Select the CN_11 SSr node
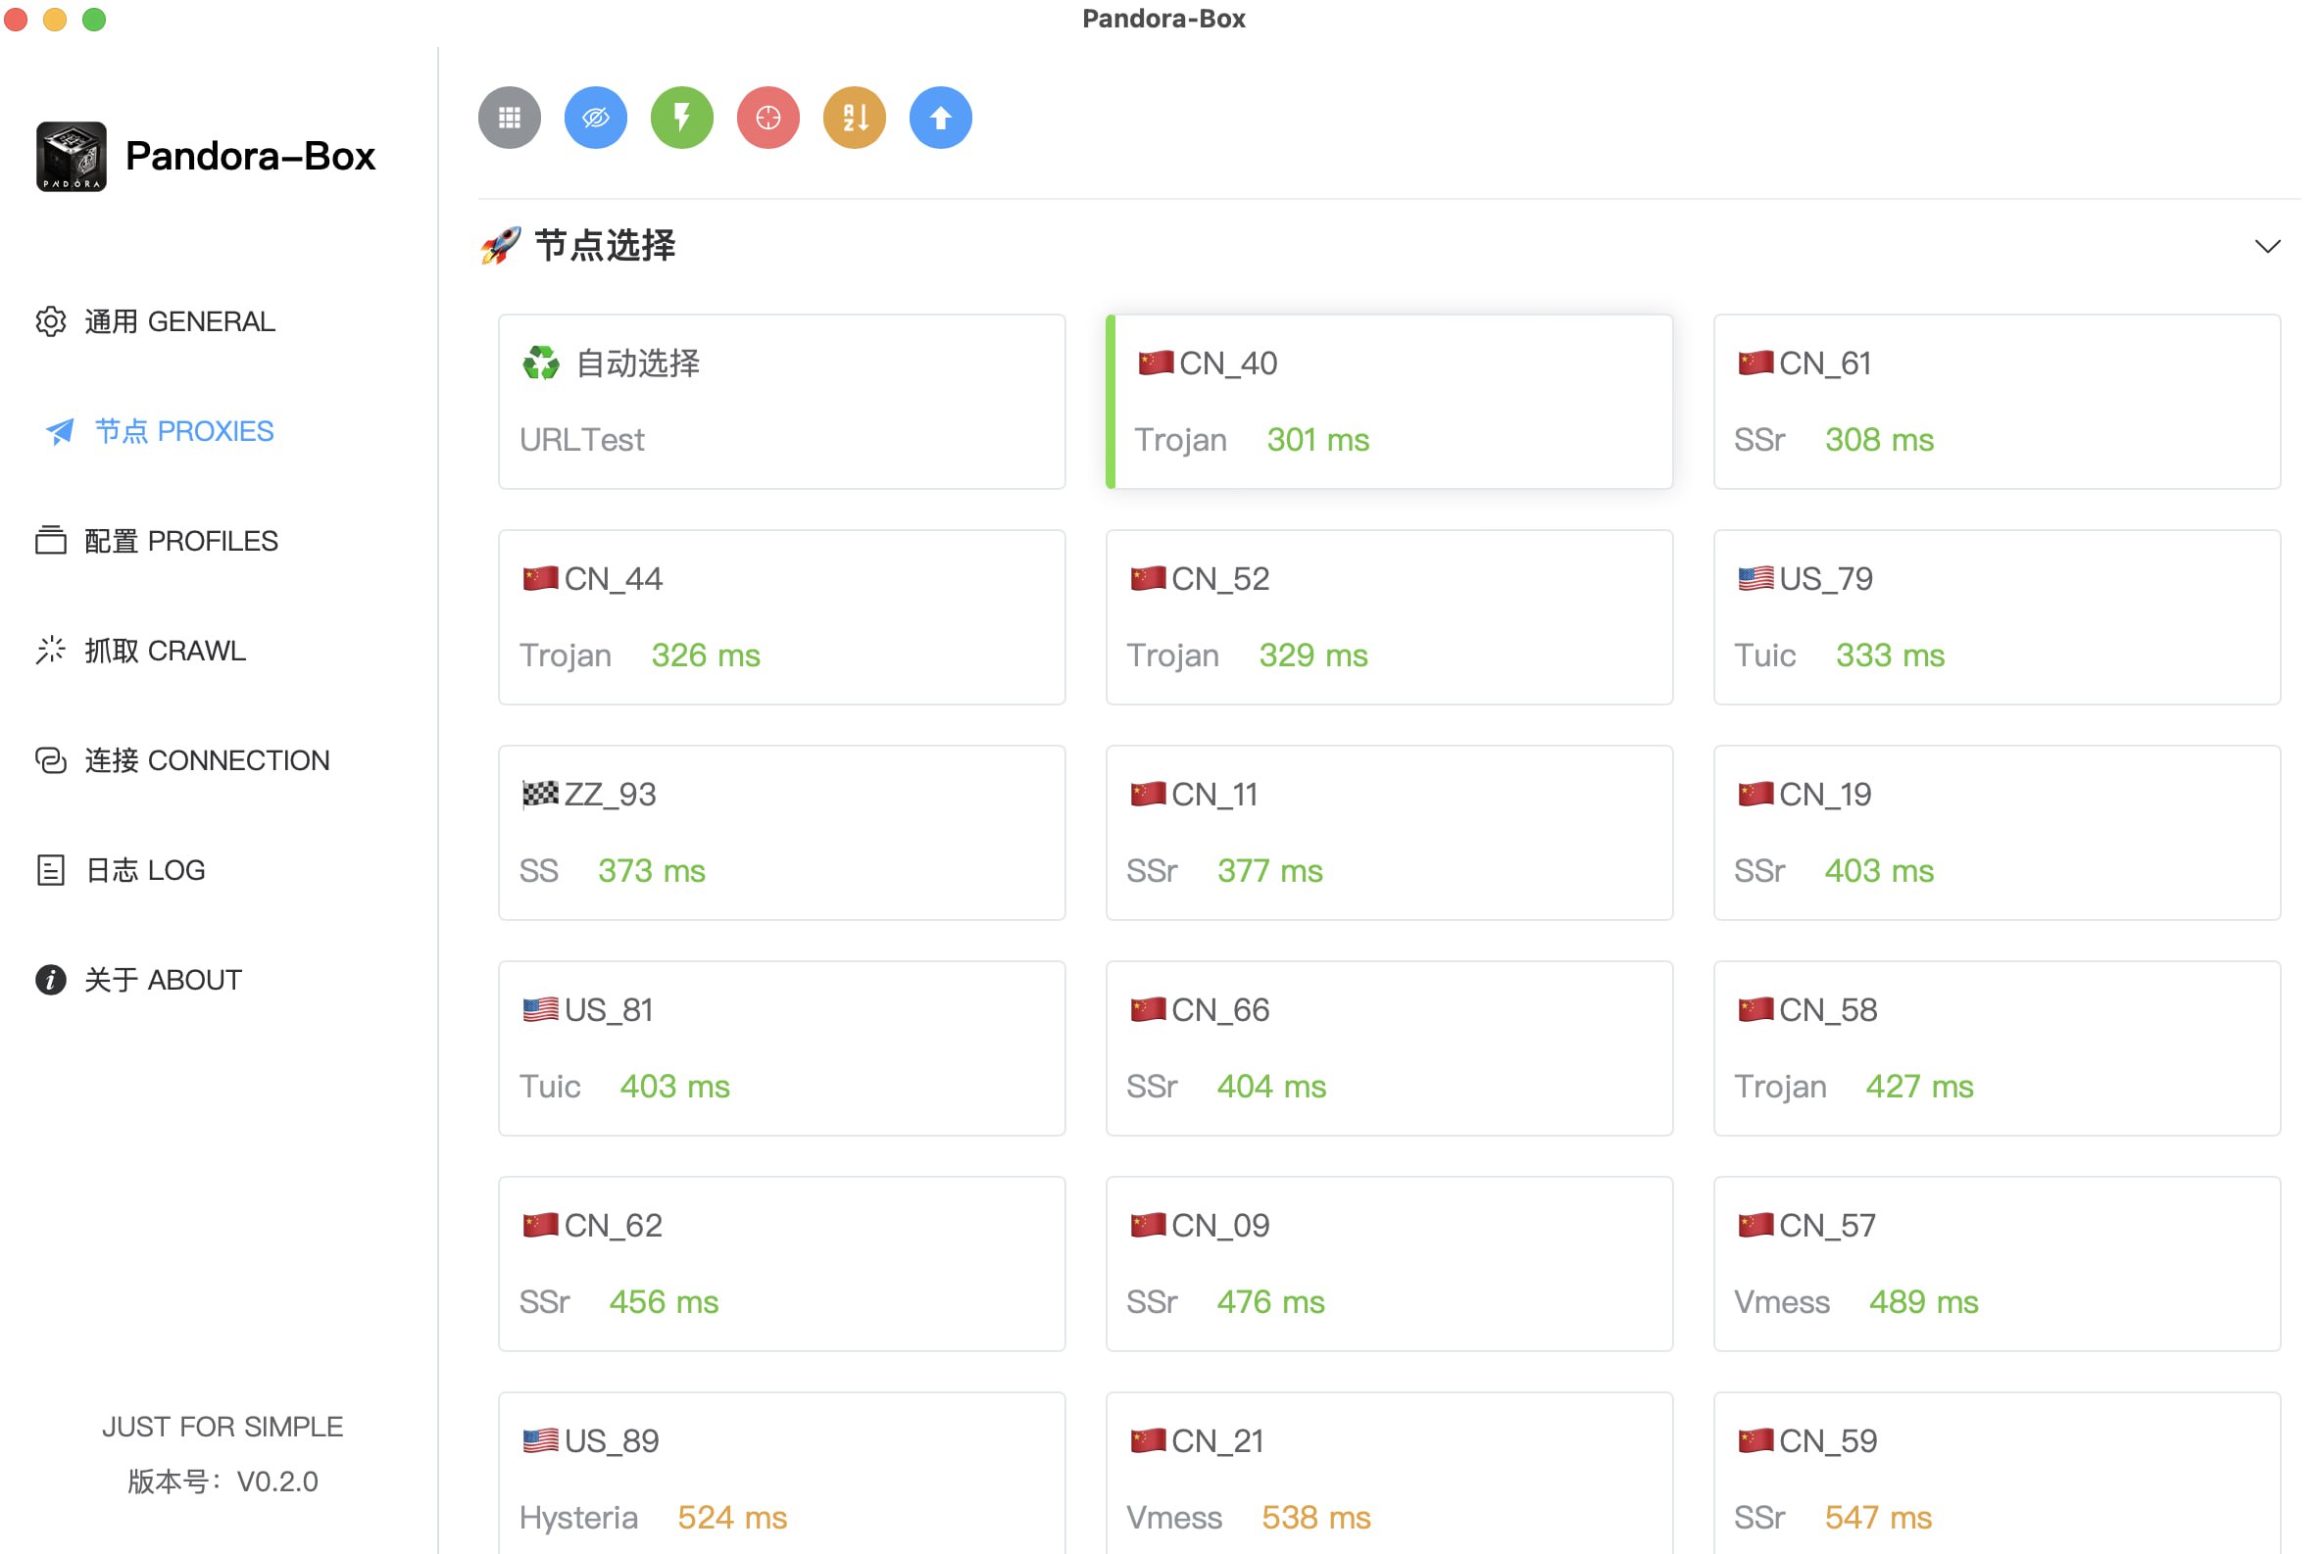Viewport: 2323px width, 1554px height. click(x=1388, y=833)
